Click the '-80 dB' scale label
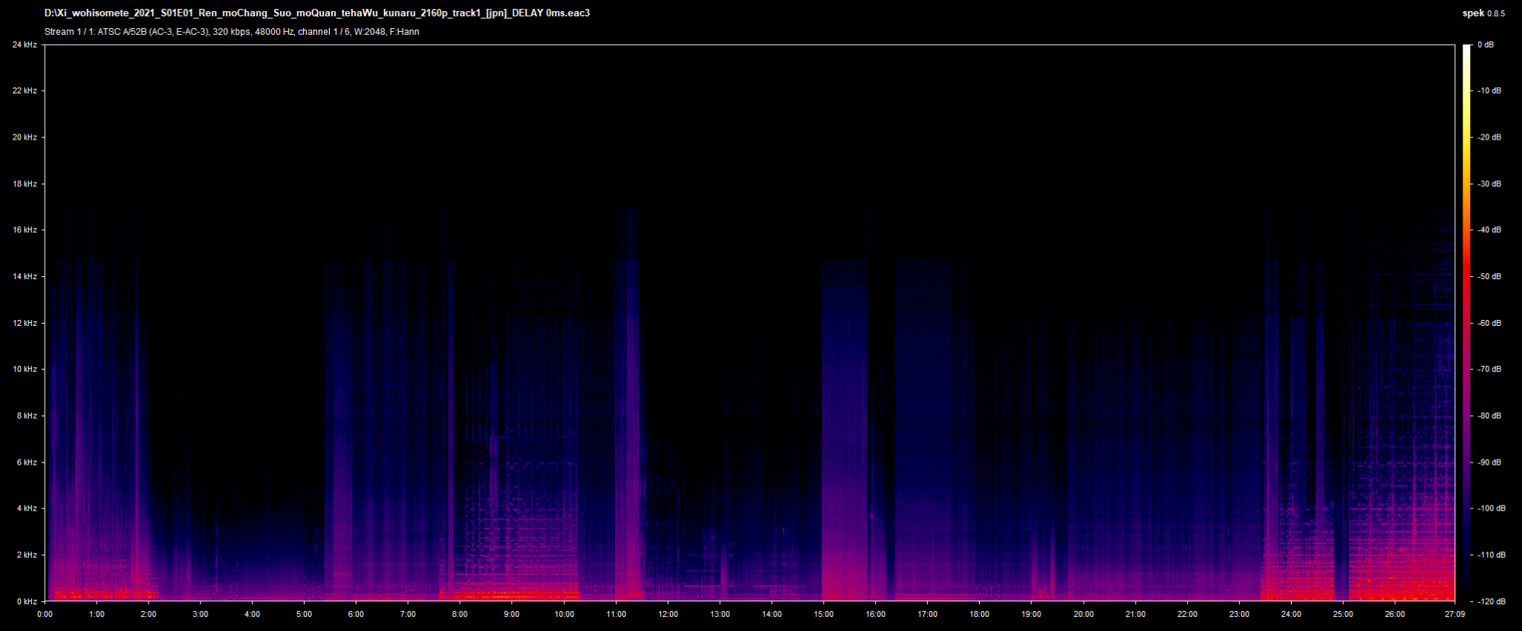Image resolution: width=1522 pixels, height=631 pixels. pyautogui.click(x=1489, y=416)
